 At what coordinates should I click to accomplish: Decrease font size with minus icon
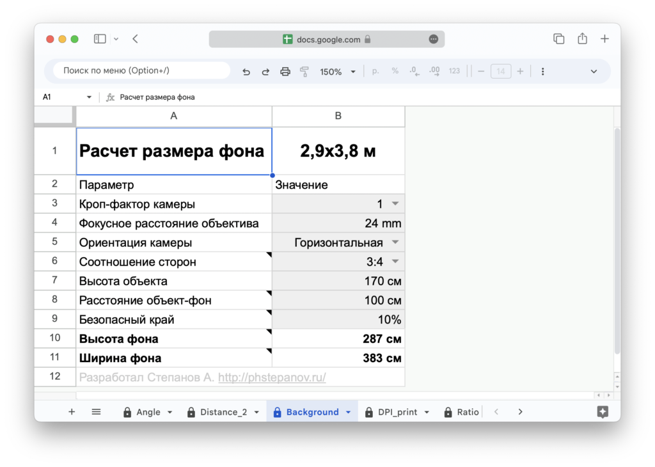pos(481,72)
